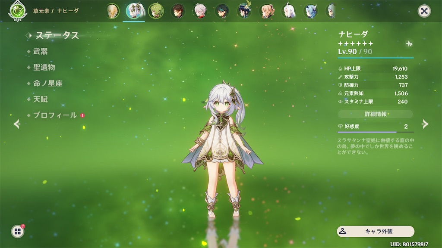Viewport: 442px width, 248px height.
Task: Click the ナヒーダ name heading
Action: [x=353, y=34]
